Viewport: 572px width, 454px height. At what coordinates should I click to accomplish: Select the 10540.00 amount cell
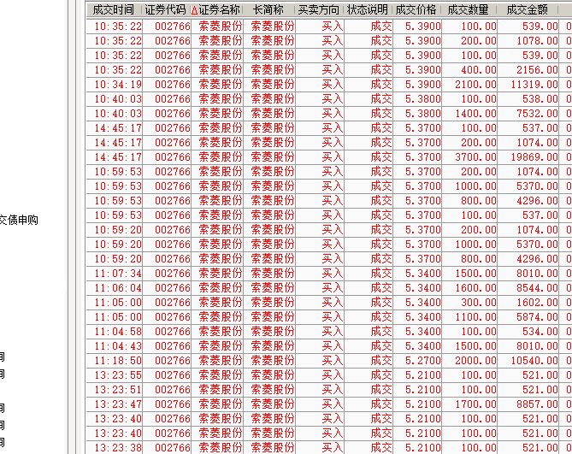(x=528, y=361)
